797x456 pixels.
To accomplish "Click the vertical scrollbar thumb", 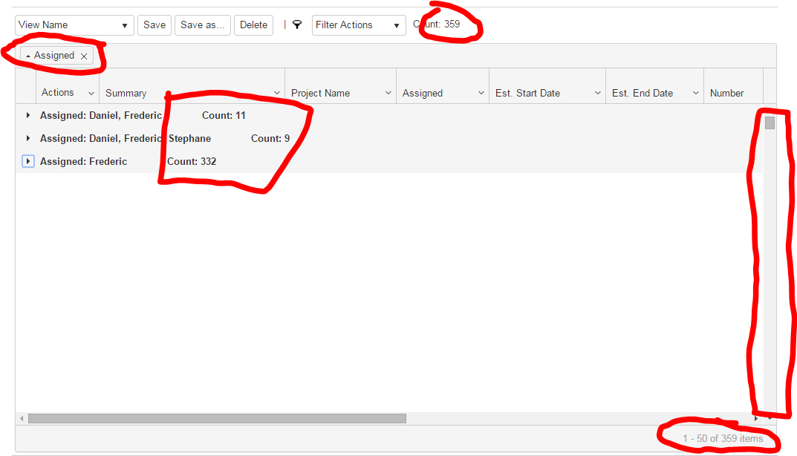I will (770, 123).
